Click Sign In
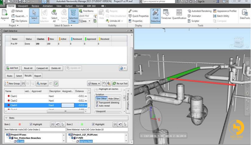The width and height of the screenshot is (251, 145). click(199, 1)
